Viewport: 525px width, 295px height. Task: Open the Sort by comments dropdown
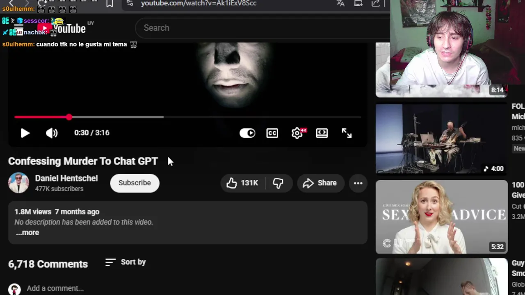tap(126, 262)
